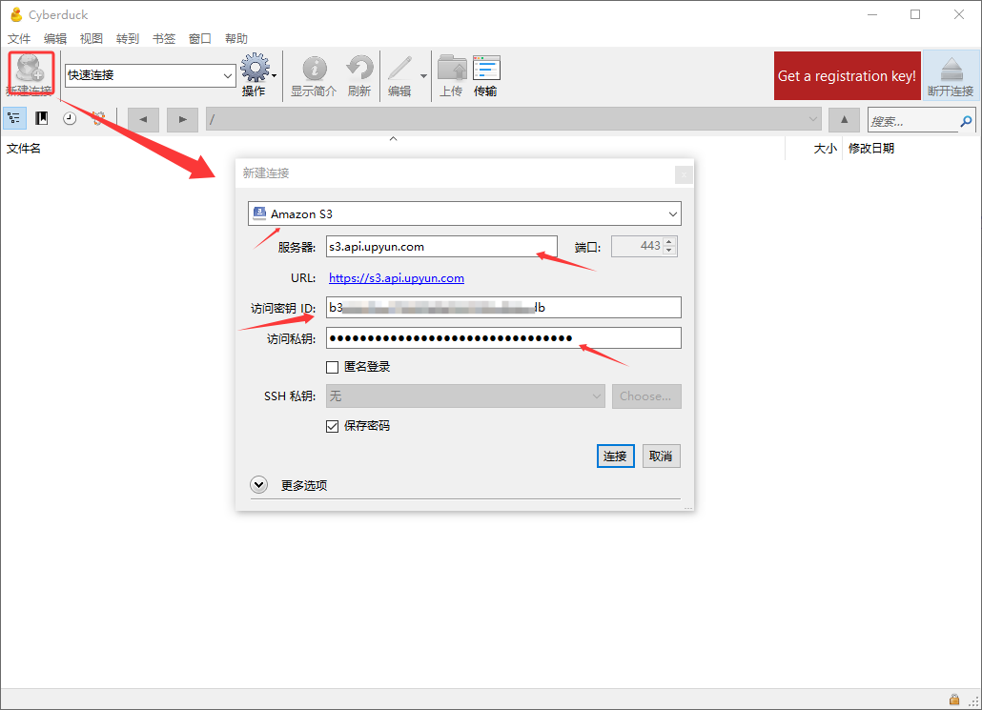Open the File menu
982x710 pixels.
19,39
